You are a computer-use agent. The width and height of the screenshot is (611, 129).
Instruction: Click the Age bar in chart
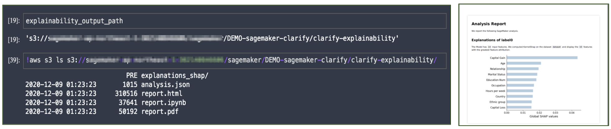click(x=524, y=63)
